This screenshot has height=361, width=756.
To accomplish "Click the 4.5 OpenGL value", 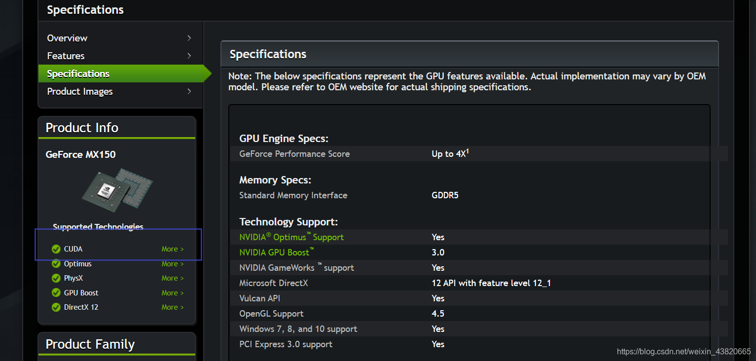I will pos(438,314).
